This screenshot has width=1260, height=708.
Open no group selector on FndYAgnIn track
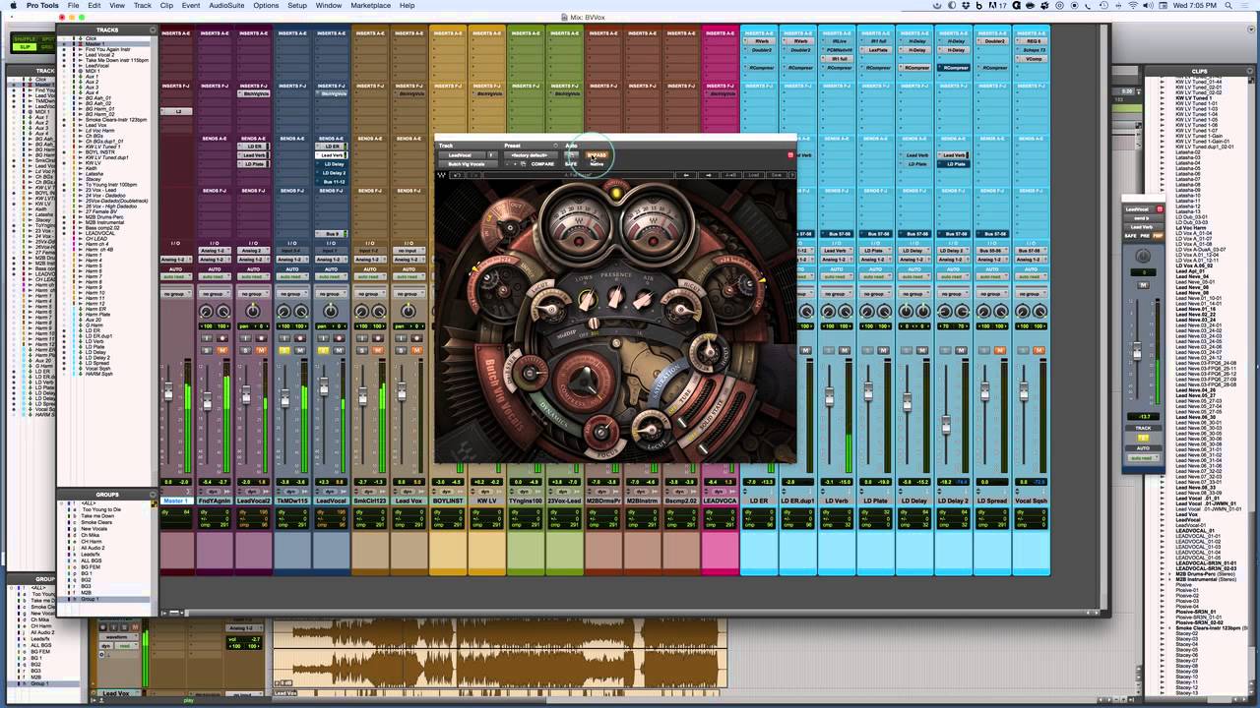point(214,293)
